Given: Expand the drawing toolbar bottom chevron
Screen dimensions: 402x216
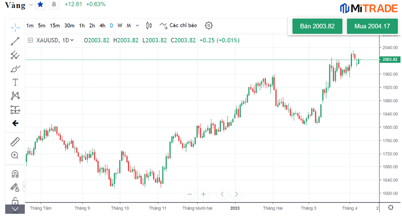Looking at the screenshot, I should pyautogui.click(x=15, y=209).
